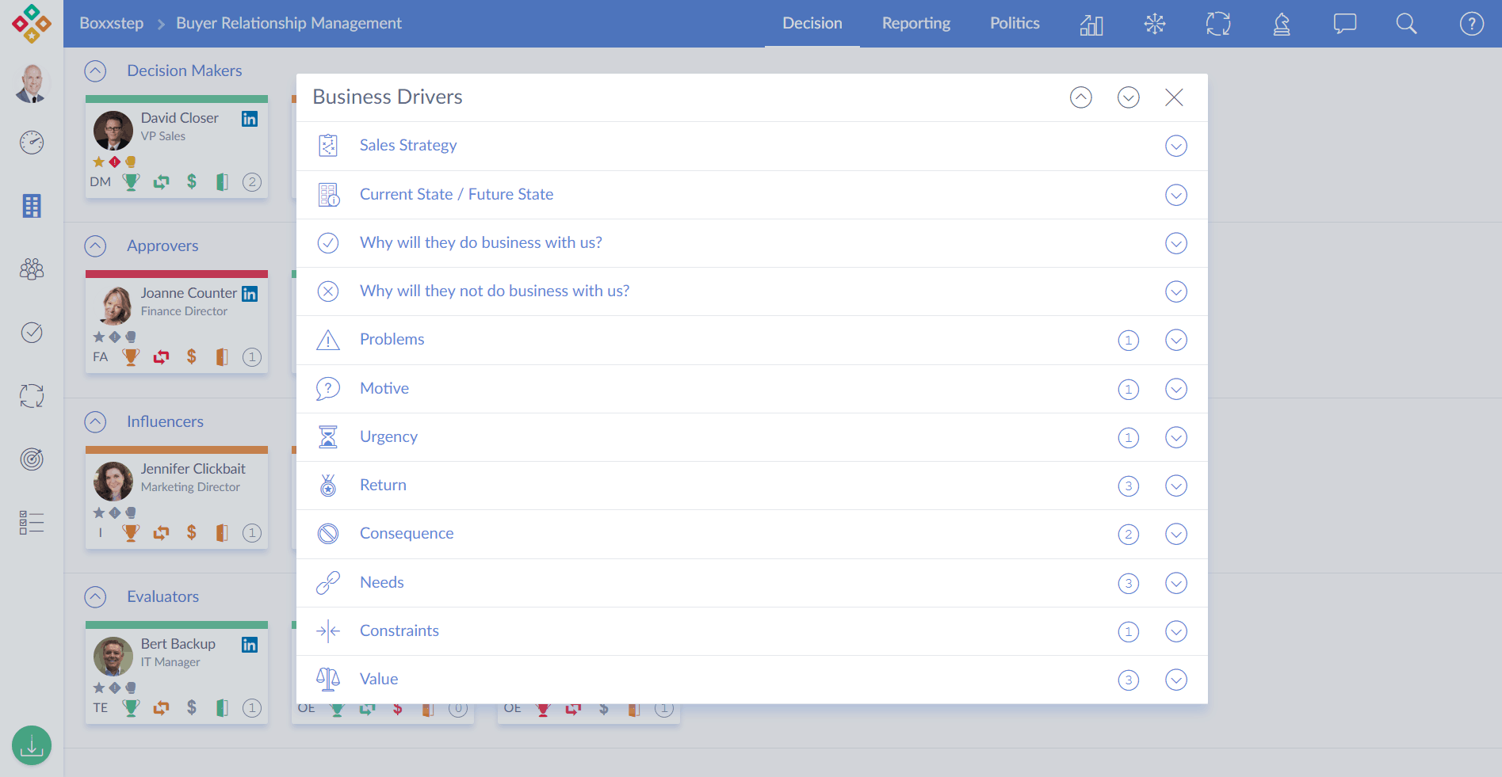Click the search magnifier icon in header
Image resolution: width=1502 pixels, height=777 pixels.
[x=1406, y=24]
